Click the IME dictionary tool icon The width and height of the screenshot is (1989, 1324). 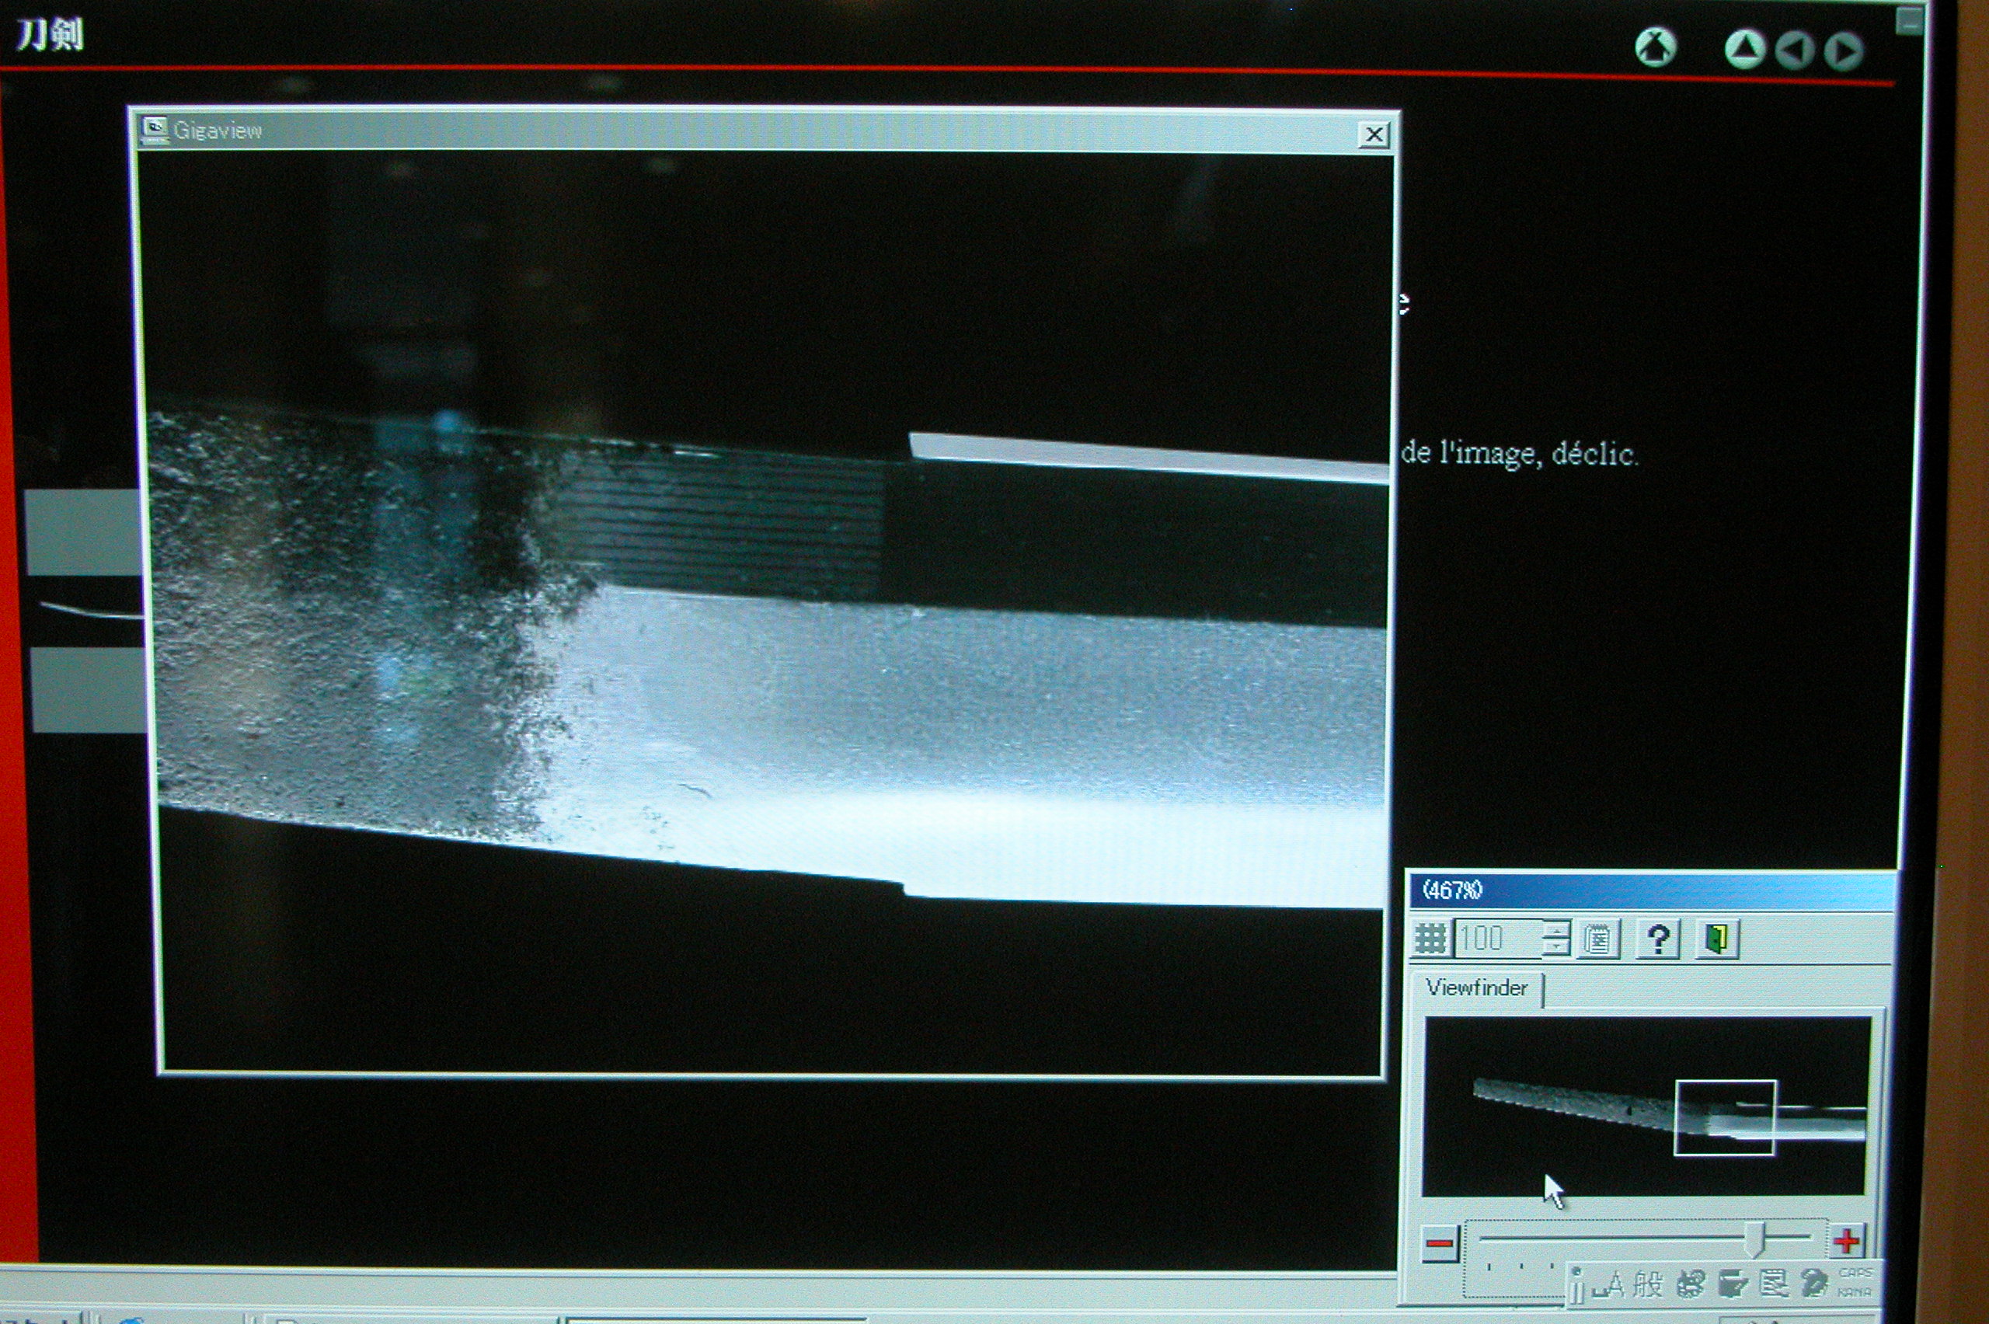[x=1732, y=1284]
